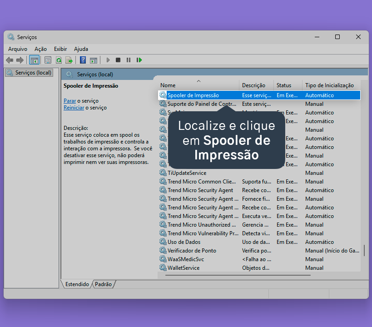Click the Parar link to stop service
372x327 pixels.
(x=70, y=101)
